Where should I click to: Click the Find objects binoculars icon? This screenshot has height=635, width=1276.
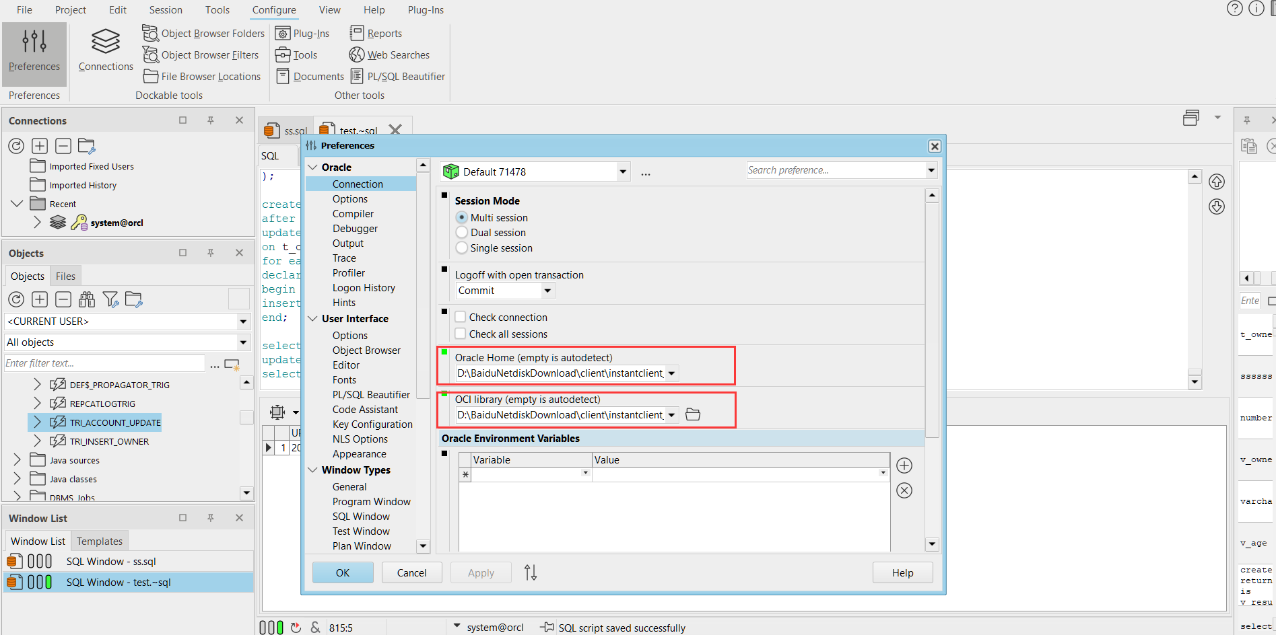87,299
